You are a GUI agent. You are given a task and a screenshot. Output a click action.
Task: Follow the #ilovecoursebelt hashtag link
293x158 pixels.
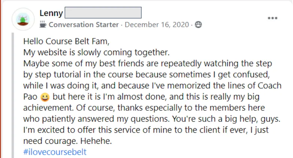click(x=55, y=152)
